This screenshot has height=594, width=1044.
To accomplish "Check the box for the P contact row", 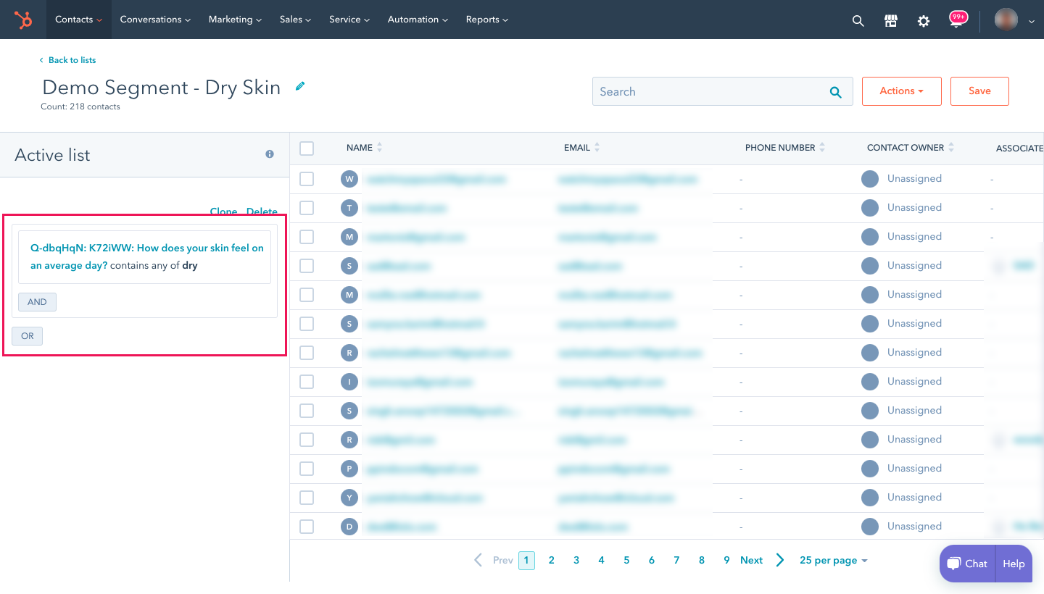I will (307, 469).
